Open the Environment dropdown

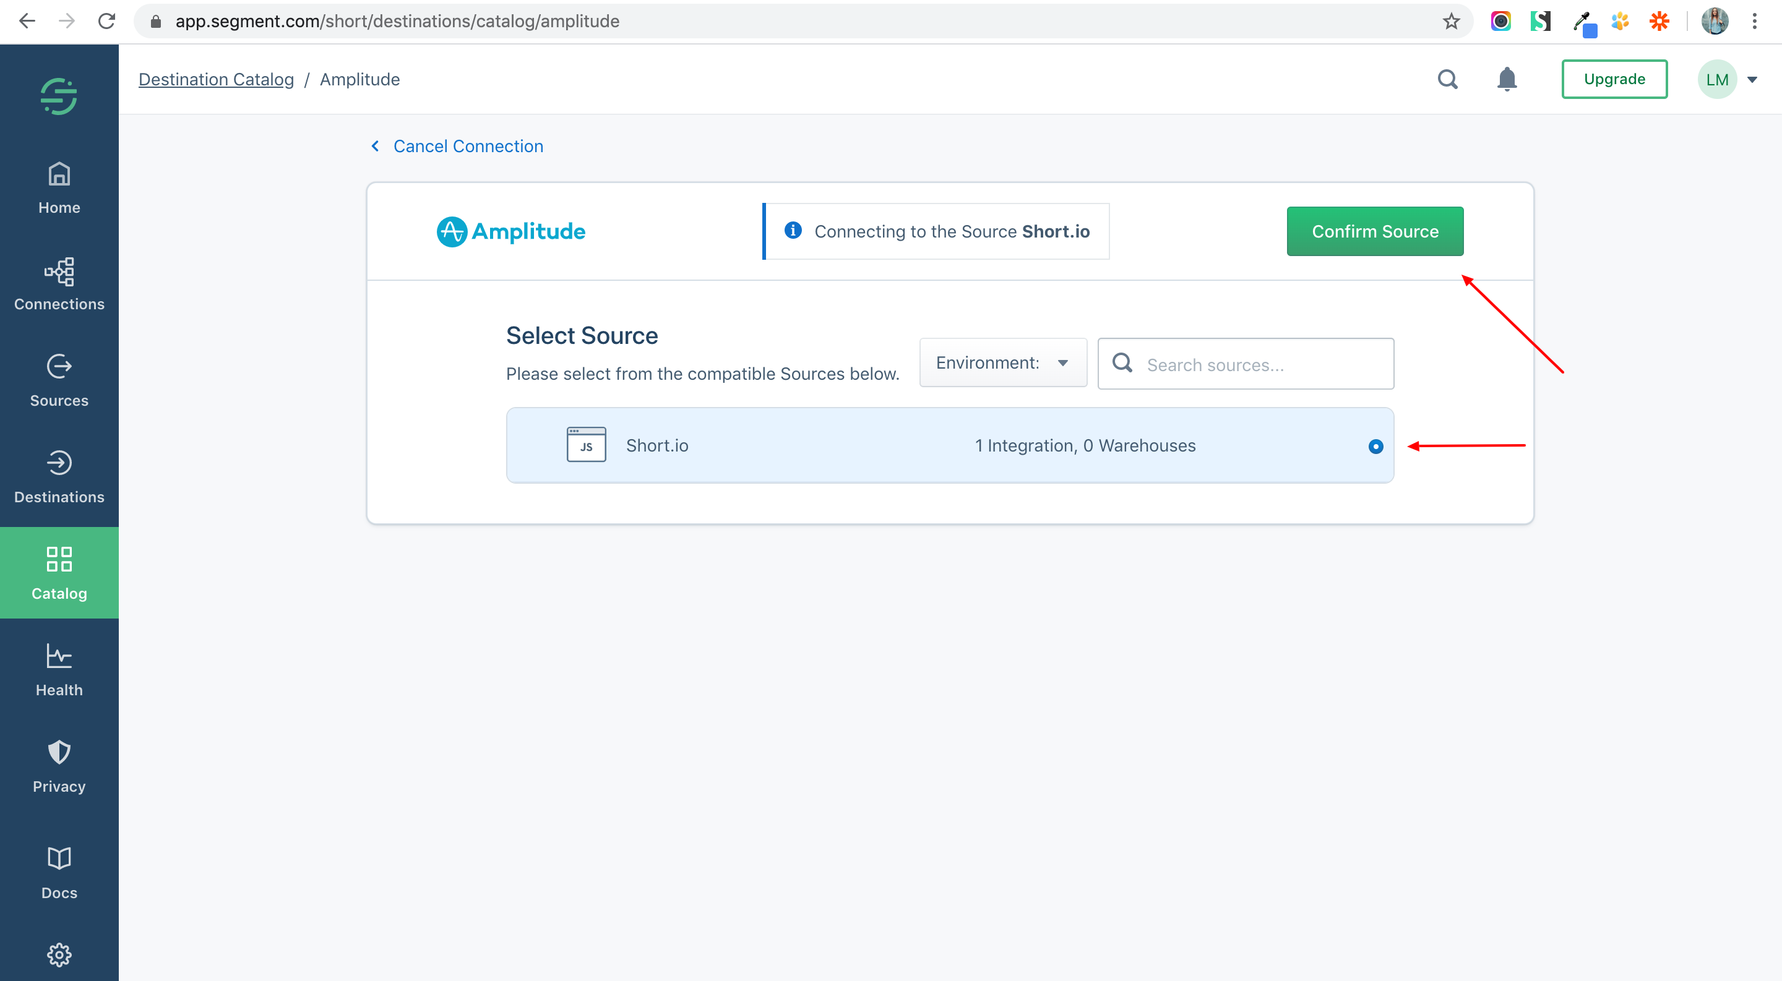click(1002, 363)
